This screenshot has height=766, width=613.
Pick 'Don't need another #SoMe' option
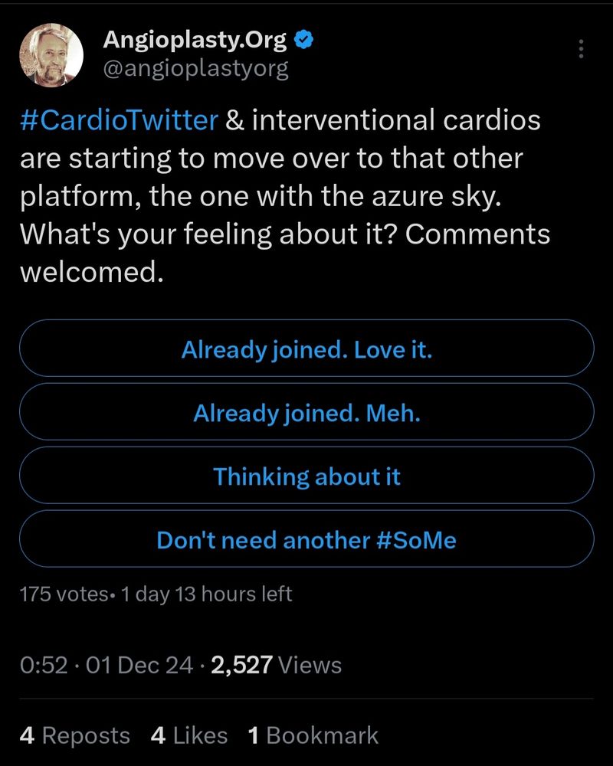pos(306,538)
